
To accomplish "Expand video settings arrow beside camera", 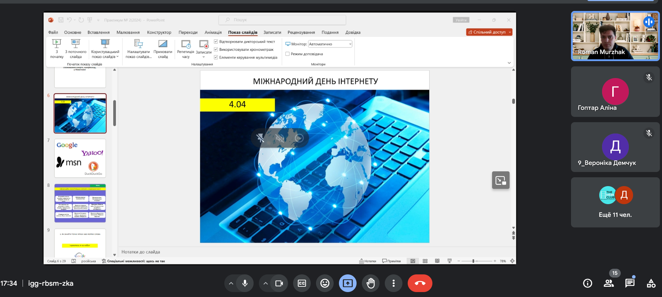I will [x=266, y=283].
